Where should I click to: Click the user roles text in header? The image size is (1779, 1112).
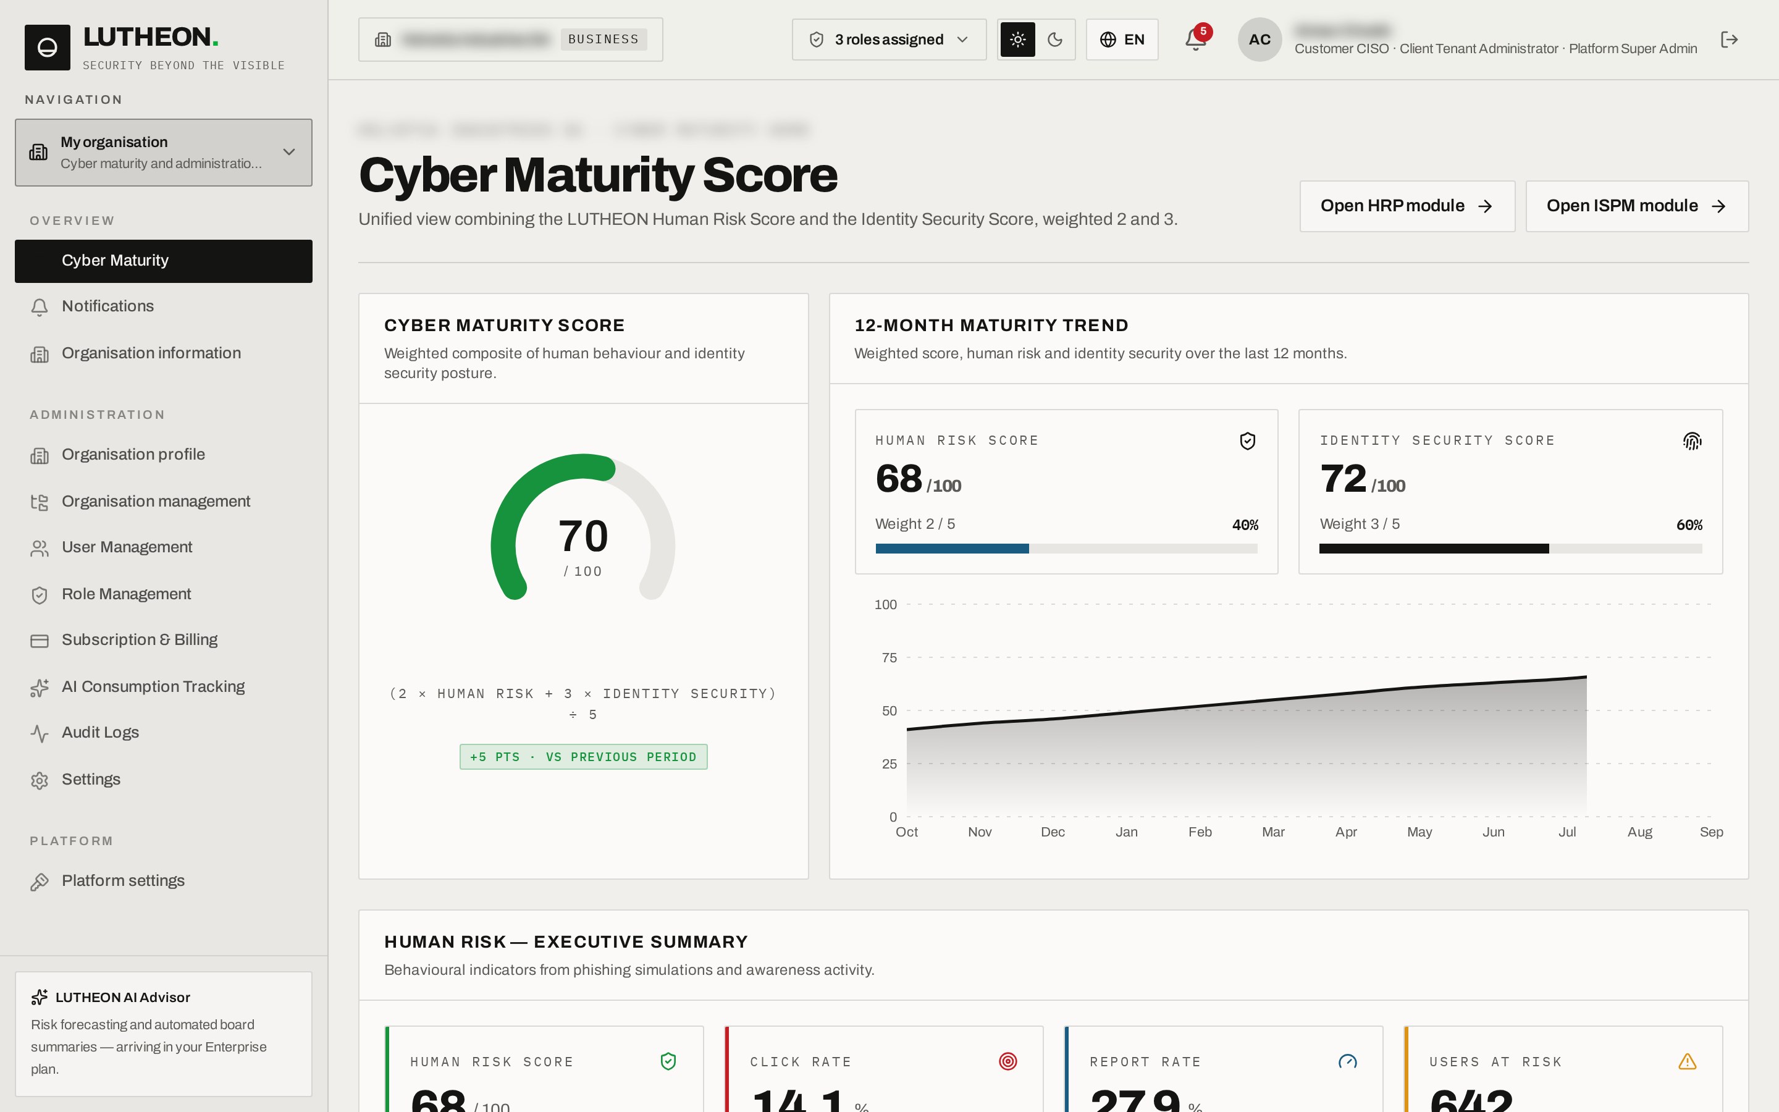click(x=1495, y=49)
